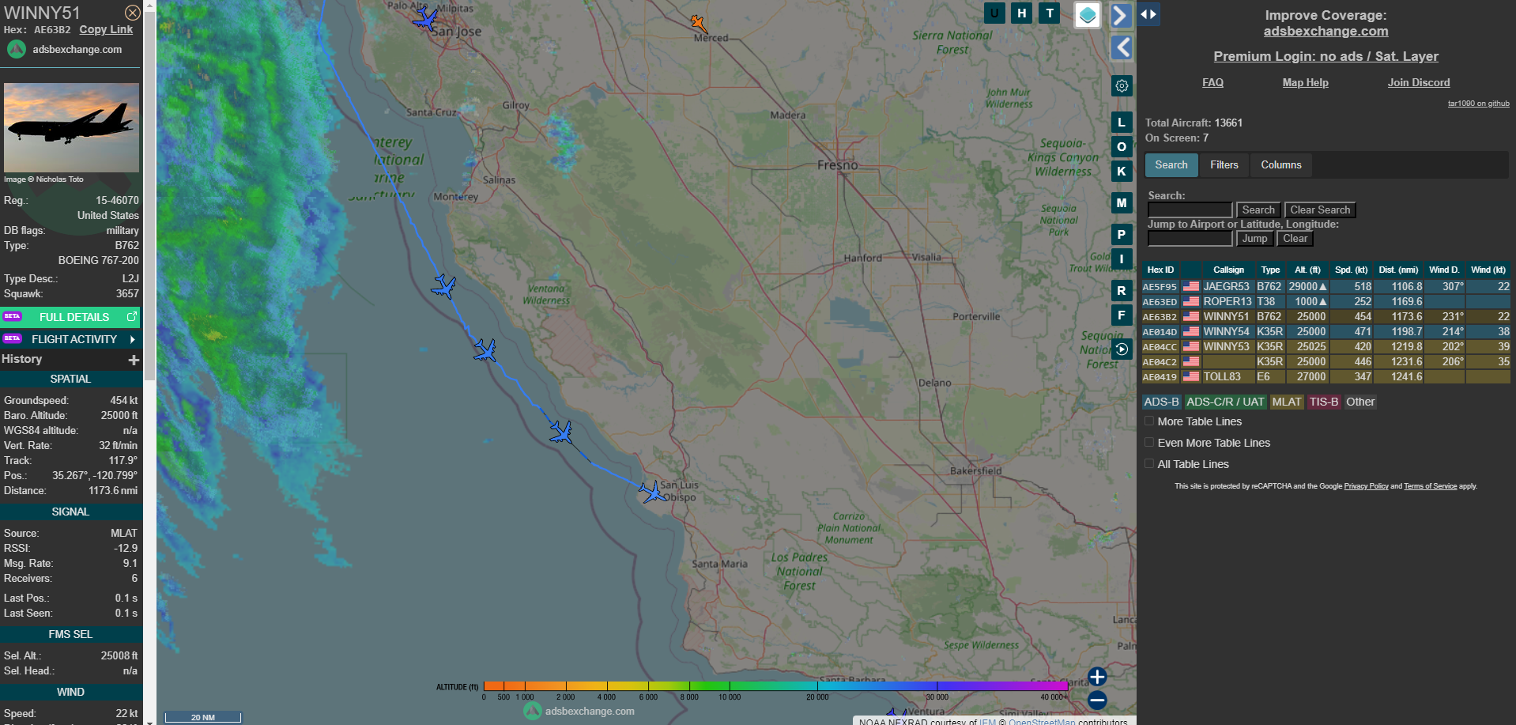The height and width of the screenshot is (725, 1516).
Task: Expand the History section with plus
Action: (134, 360)
